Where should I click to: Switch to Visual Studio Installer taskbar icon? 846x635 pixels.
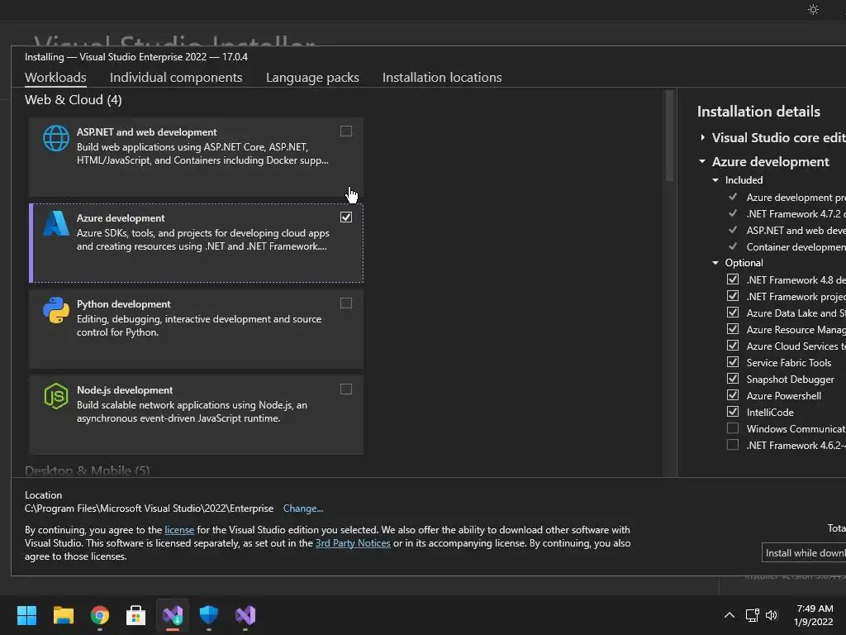(x=173, y=615)
